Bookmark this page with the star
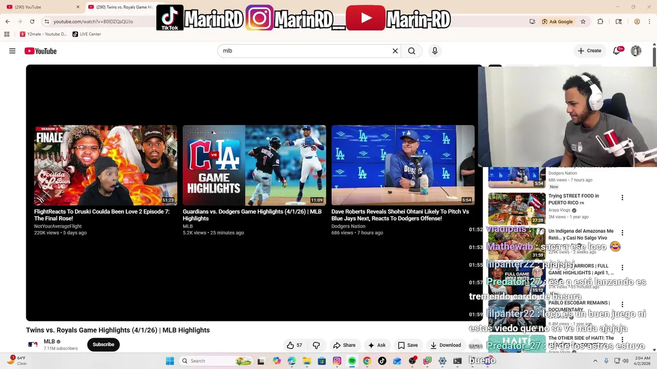The image size is (657, 369). click(x=583, y=22)
